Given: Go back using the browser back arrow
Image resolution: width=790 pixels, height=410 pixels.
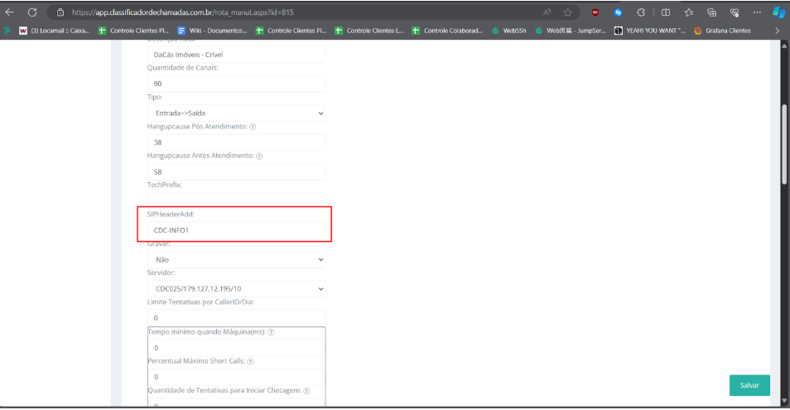Looking at the screenshot, I should point(10,12).
